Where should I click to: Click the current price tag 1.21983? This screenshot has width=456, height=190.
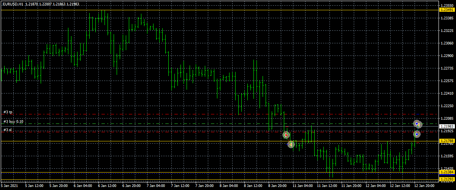click(446, 126)
